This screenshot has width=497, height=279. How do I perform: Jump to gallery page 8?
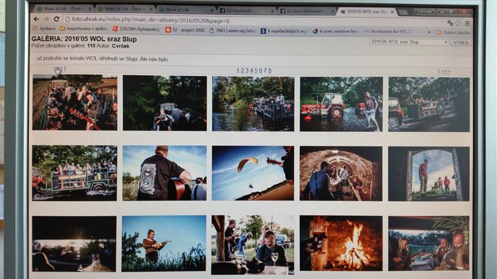tap(270, 71)
